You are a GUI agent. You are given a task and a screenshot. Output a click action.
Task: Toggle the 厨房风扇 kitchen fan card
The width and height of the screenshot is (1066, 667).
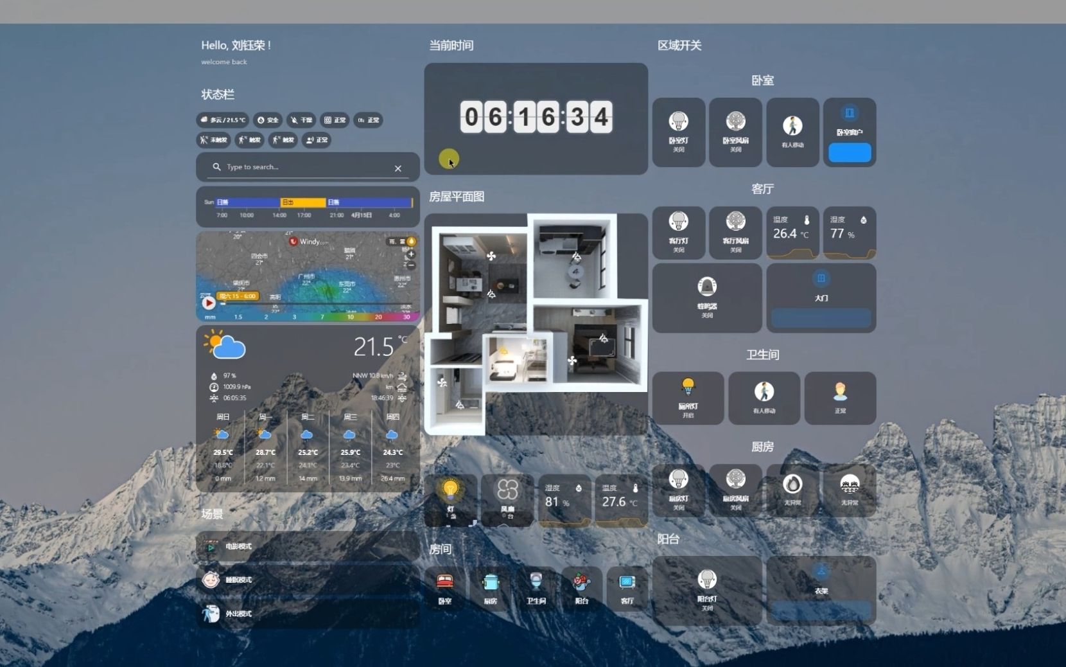click(x=735, y=491)
